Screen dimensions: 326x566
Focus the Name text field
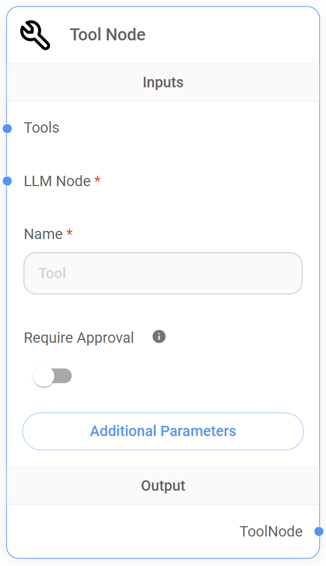(x=163, y=273)
